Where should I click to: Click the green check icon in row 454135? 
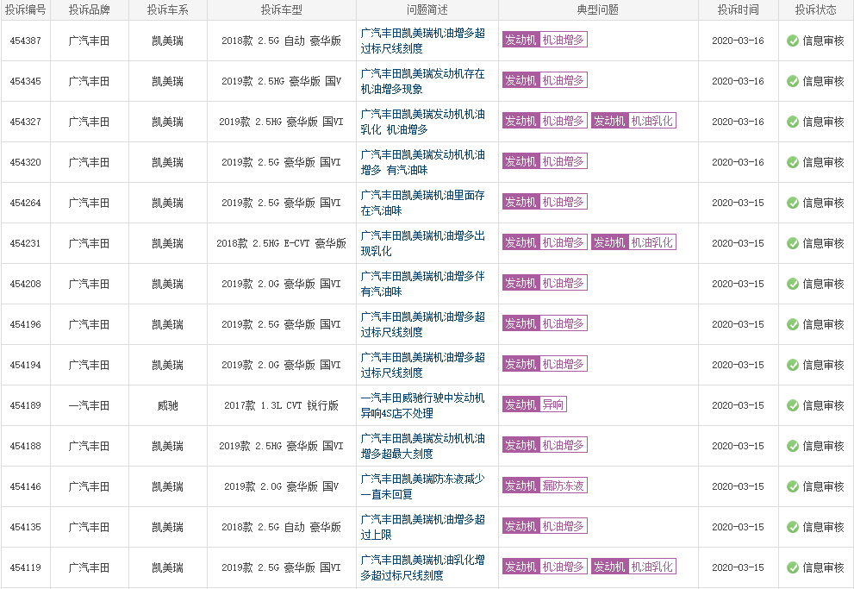(793, 528)
